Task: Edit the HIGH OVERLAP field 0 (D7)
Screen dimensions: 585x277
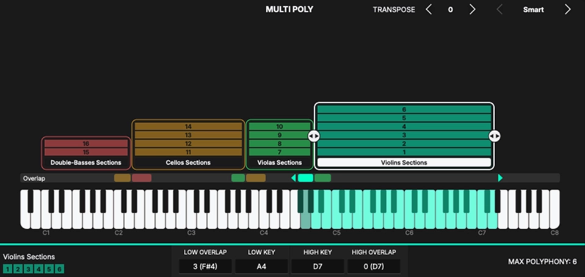Action: tap(374, 267)
